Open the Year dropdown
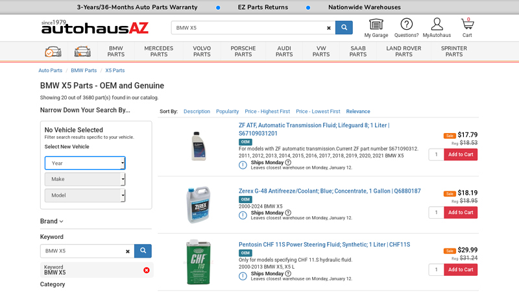The width and height of the screenshot is (519, 292). 85,163
